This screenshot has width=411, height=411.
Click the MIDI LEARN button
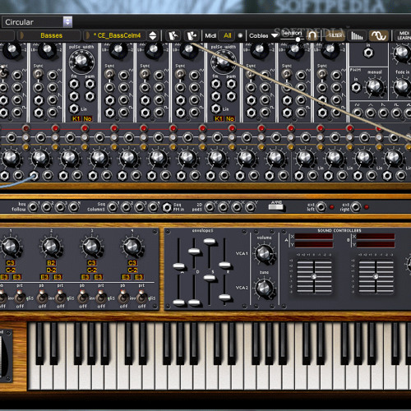point(403,35)
